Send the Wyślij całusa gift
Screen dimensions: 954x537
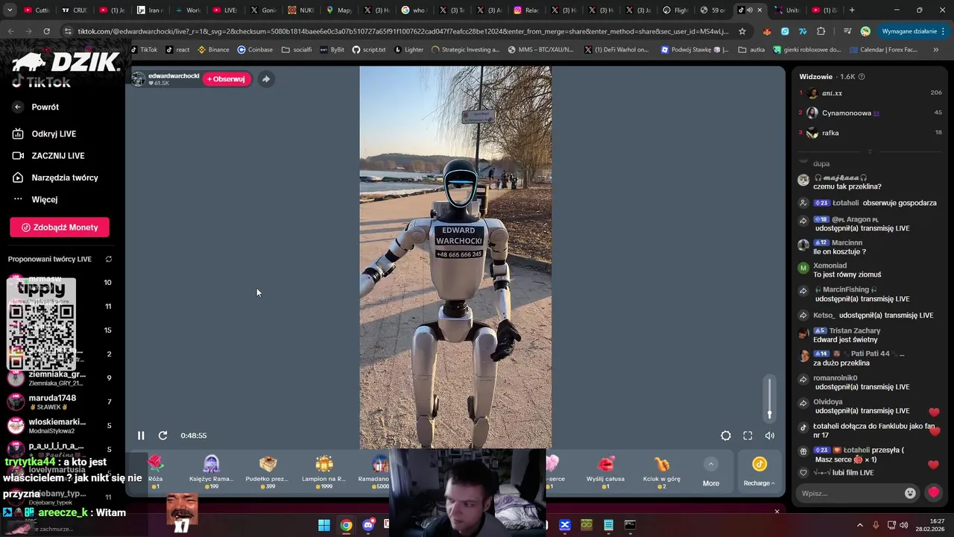pos(605,471)
